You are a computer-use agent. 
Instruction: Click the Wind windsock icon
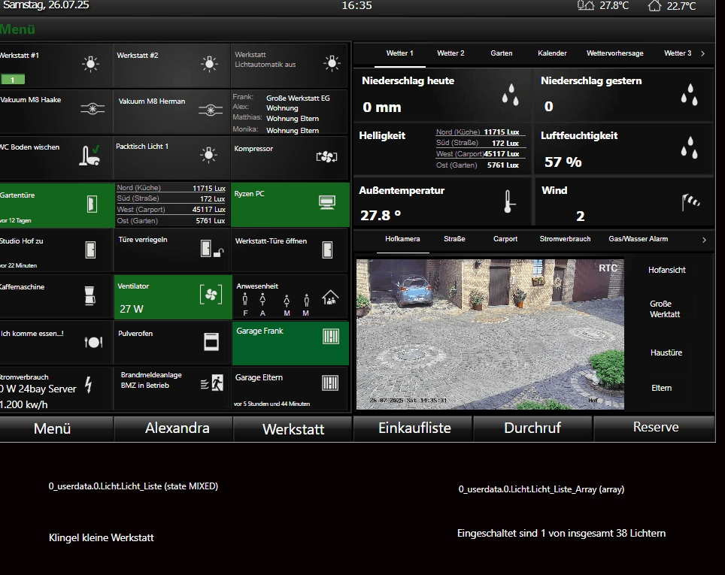click(x=691, y=202)
